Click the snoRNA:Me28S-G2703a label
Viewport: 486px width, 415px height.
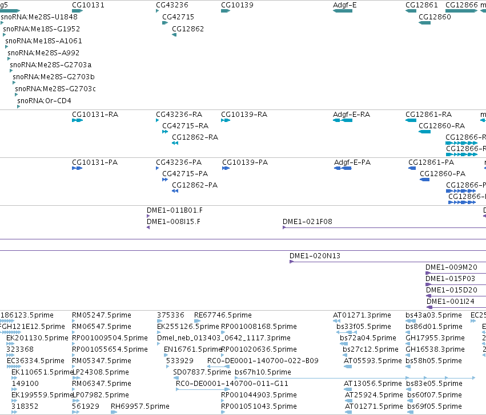pos(50,65)
